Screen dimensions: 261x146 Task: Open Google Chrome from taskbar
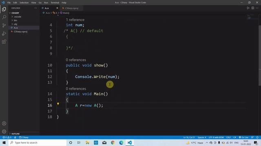[113, 142]
